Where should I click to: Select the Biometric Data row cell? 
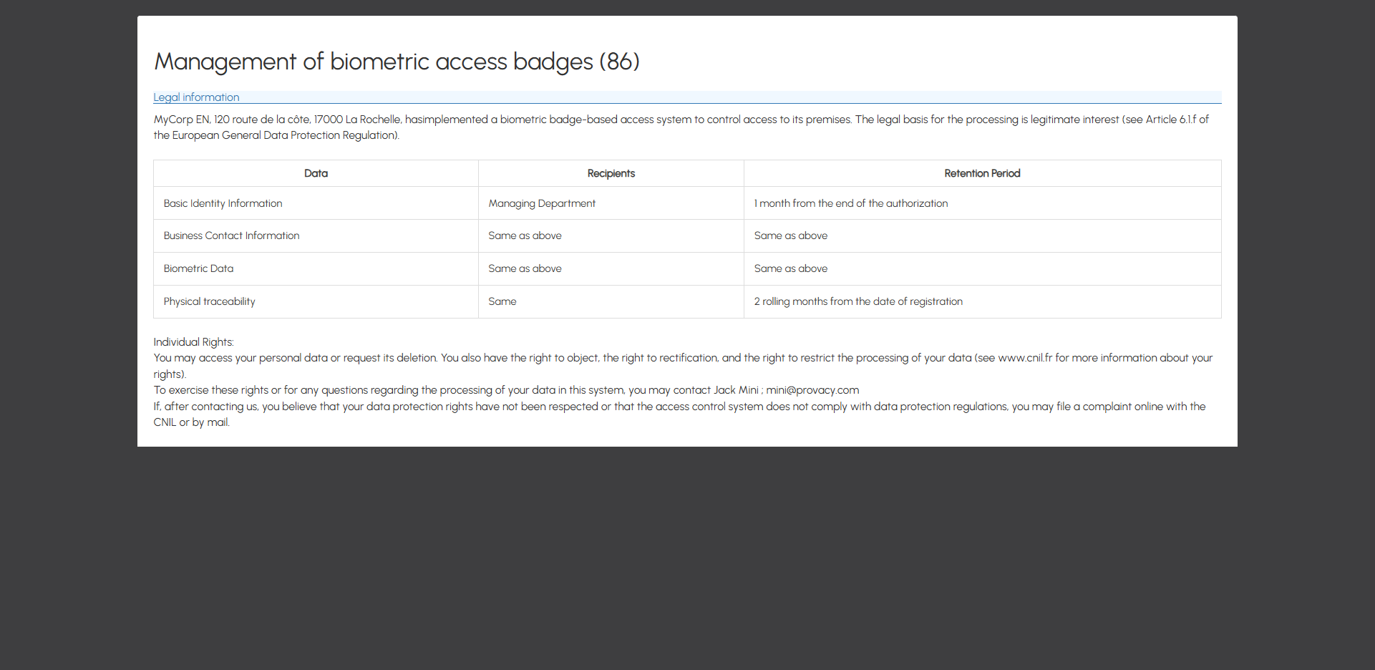tap(316, 268)
